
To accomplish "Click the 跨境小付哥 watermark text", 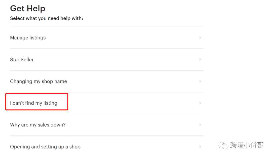I will coord(247,145).
